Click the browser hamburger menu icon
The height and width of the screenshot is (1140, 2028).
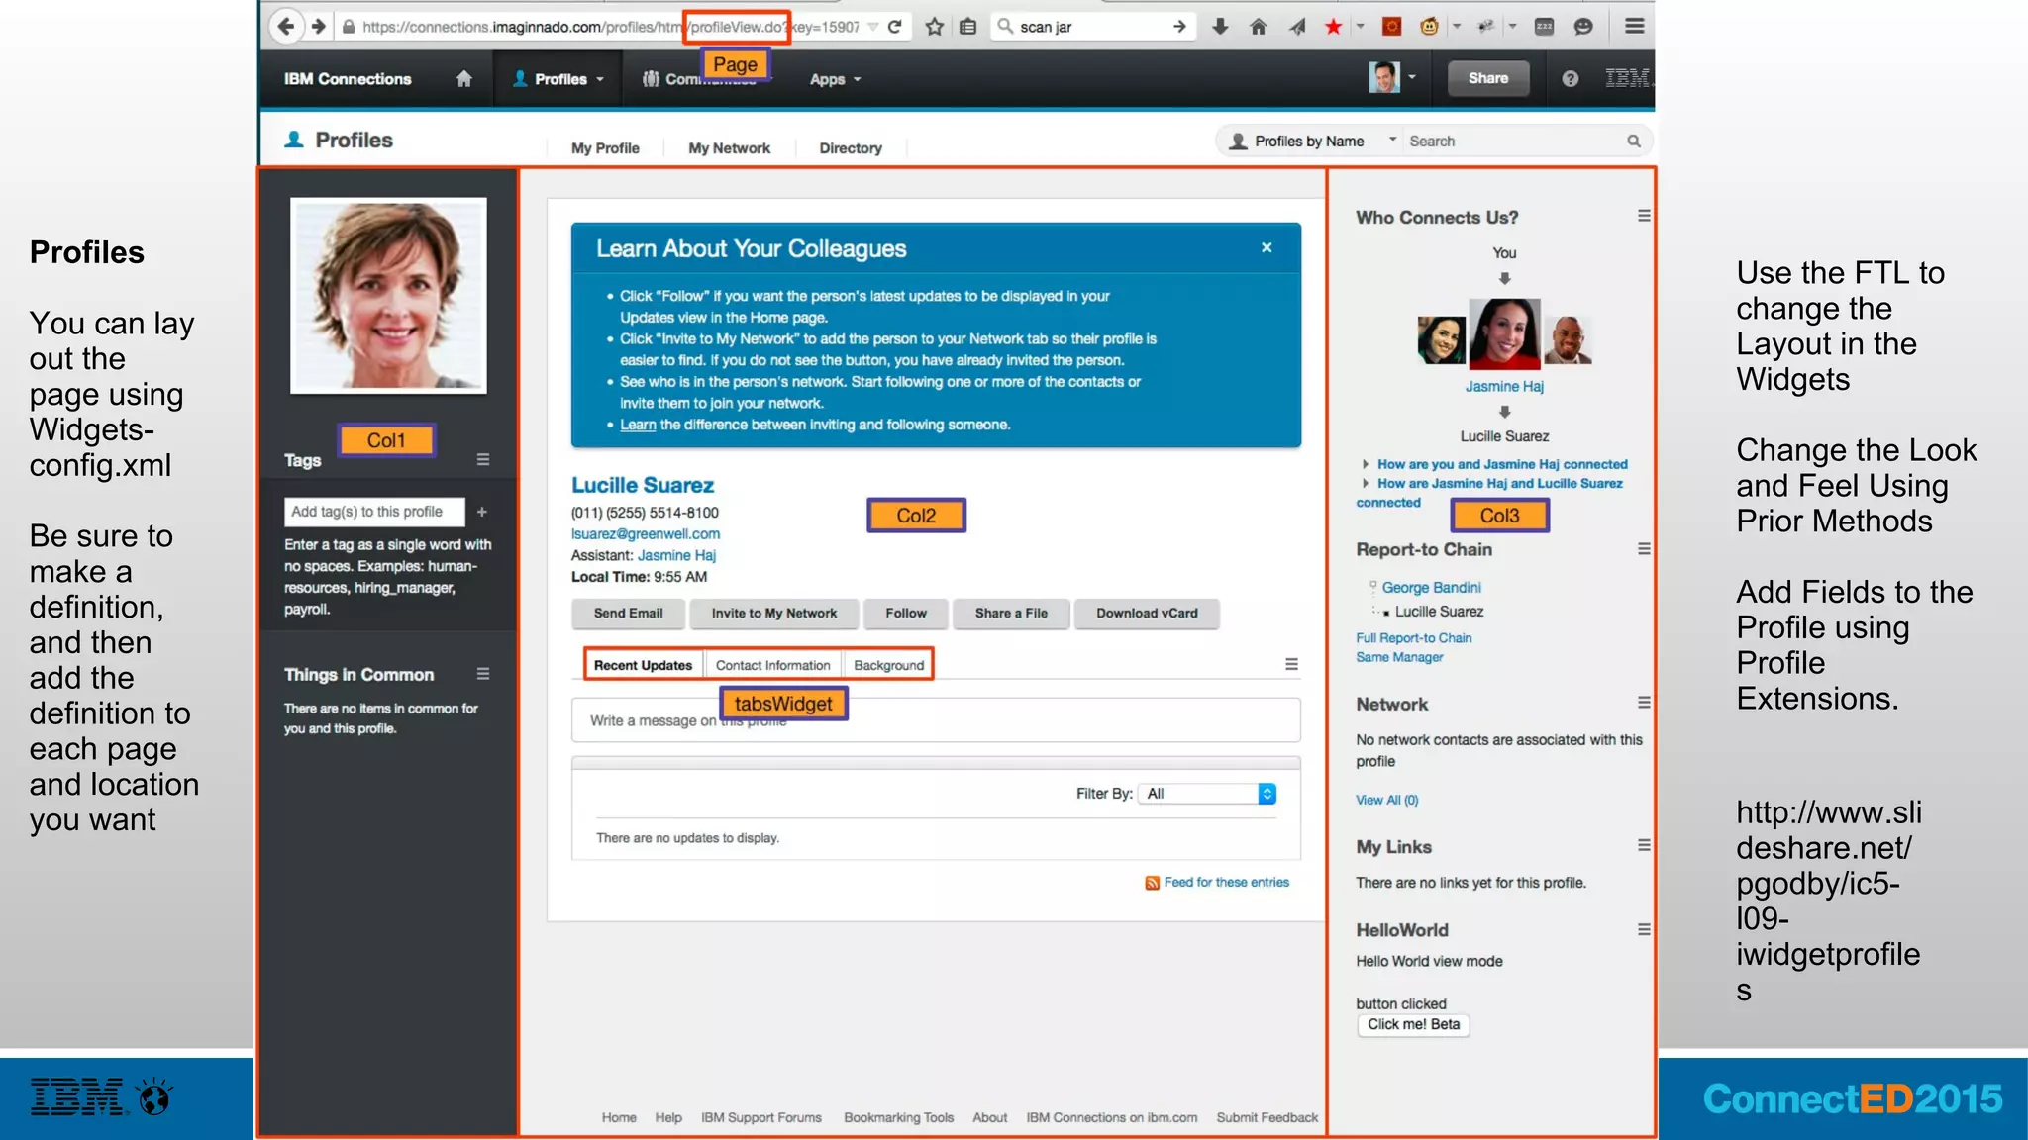pyautogui.click(x=1634, y=27)
